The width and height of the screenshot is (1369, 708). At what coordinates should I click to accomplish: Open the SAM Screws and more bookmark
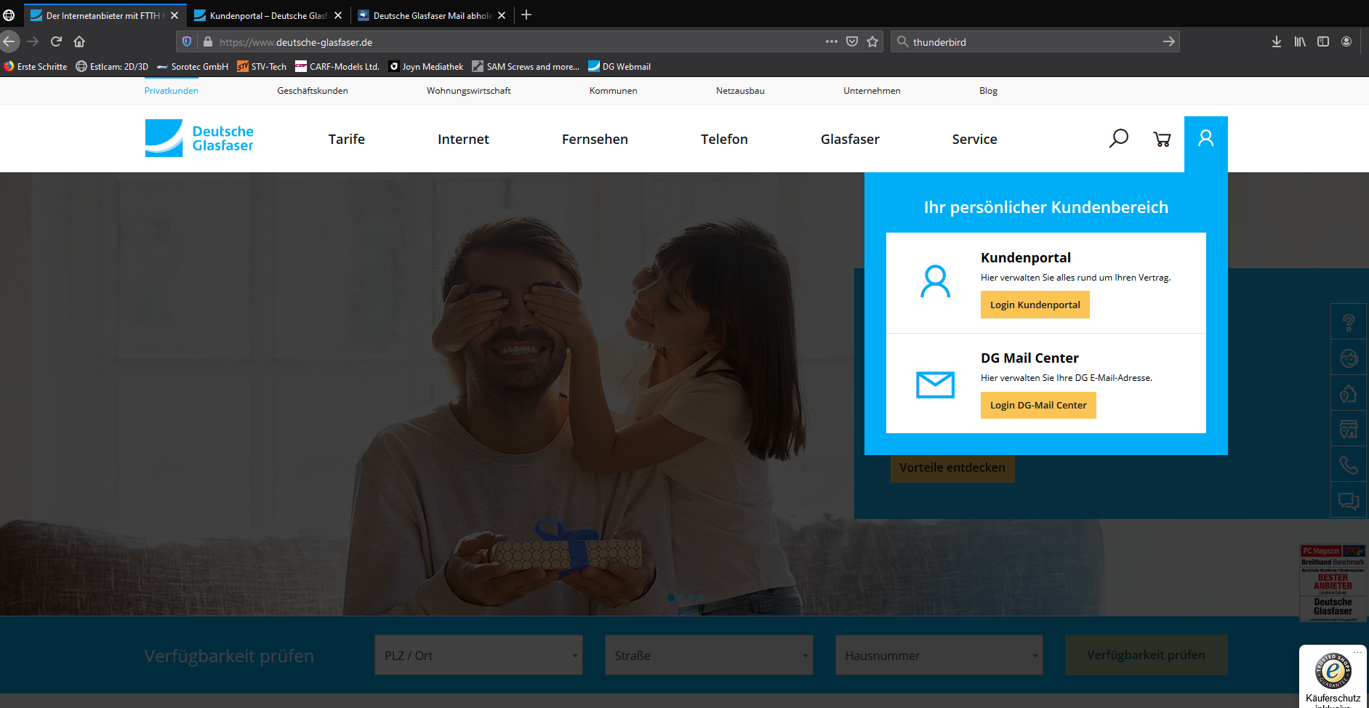[526, 66]
